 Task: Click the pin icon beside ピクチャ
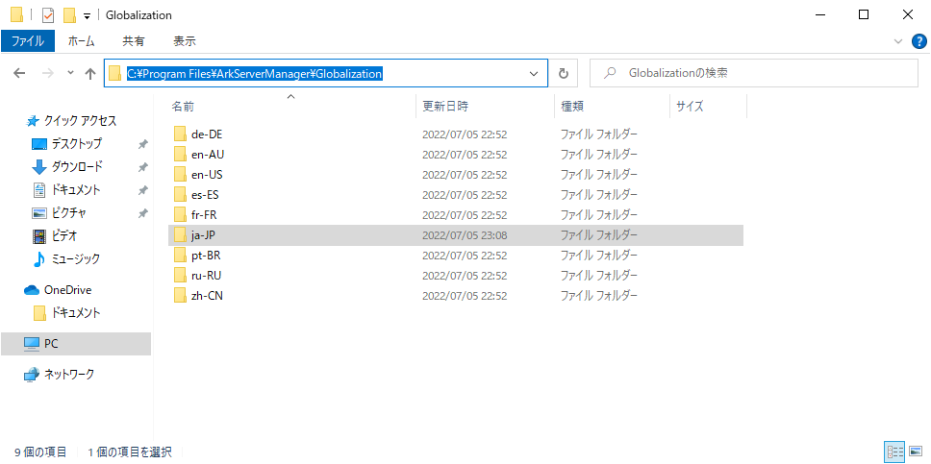[142, 213]
